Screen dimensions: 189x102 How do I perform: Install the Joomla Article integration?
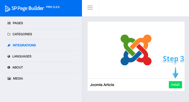click(x=175, y=85)
